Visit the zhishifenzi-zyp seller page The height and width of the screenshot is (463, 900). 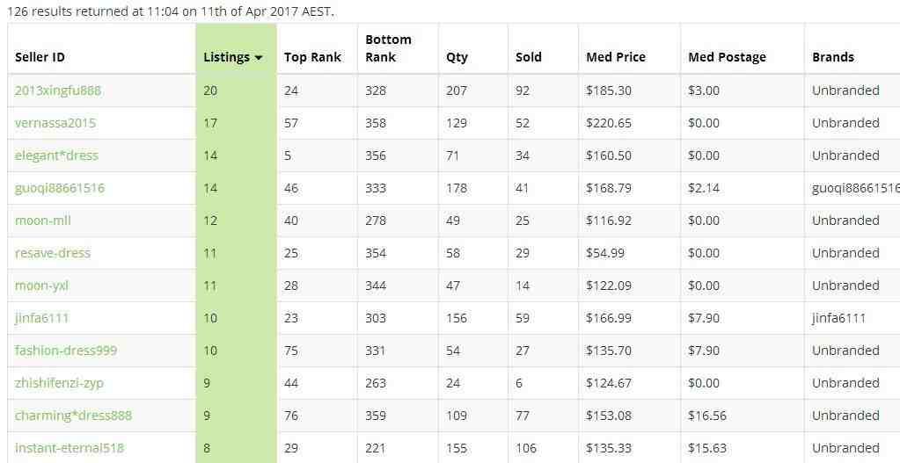tap(59, 383)
